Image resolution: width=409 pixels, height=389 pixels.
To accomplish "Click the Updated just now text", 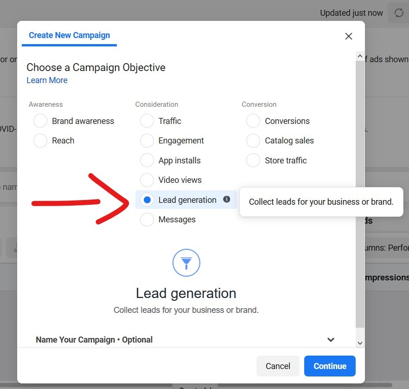I will coord(351,13).
